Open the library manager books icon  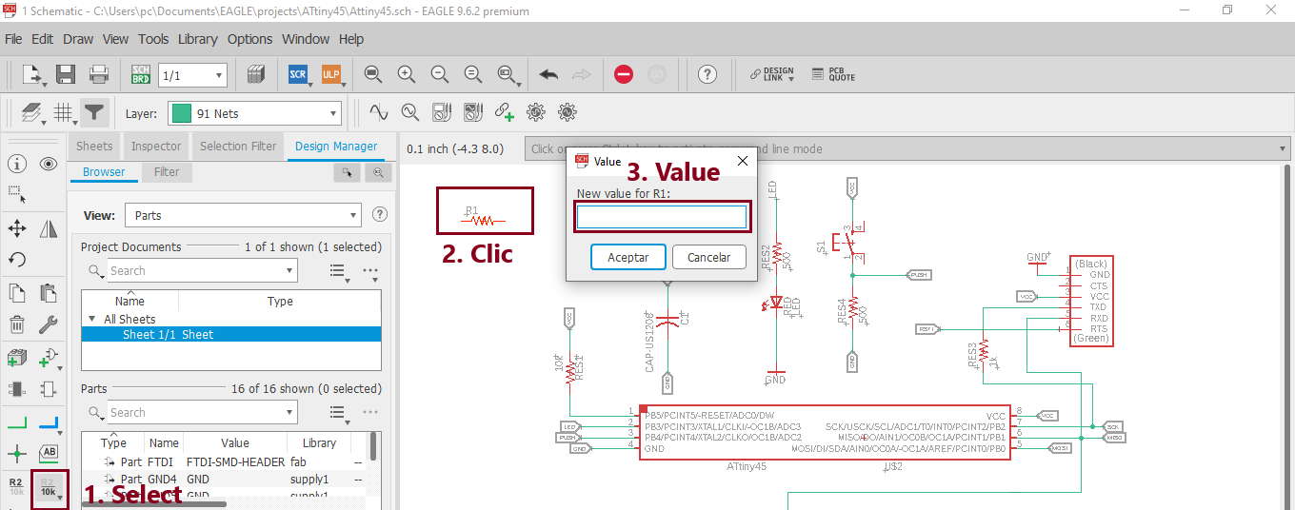(254, 74)
